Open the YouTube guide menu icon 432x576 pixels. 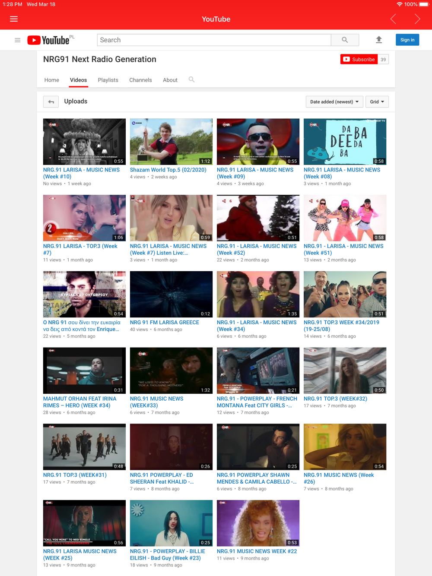tap(18, 40)
